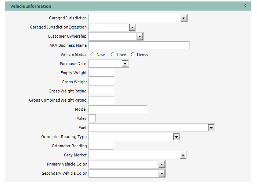Select the Demo vehicle status radio button
This screenshot has height=186, width=257.
(133, 54)
